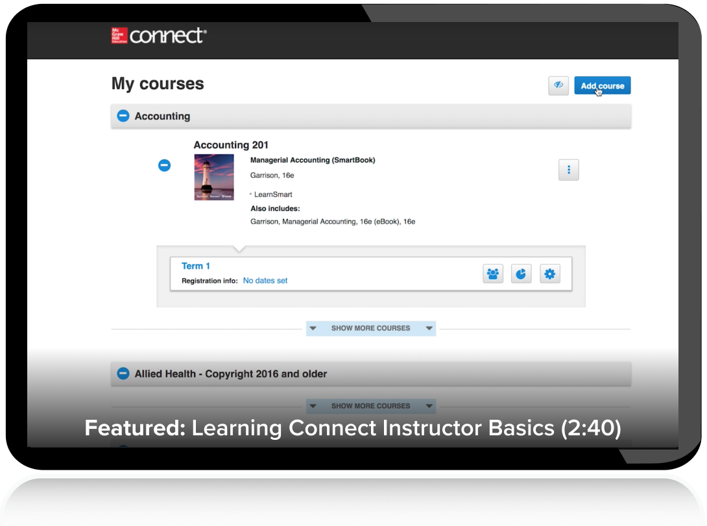Expand SHOW MORE COURSES under Accounting
Viewport: 707px width, 526px height.
(370, 328)
